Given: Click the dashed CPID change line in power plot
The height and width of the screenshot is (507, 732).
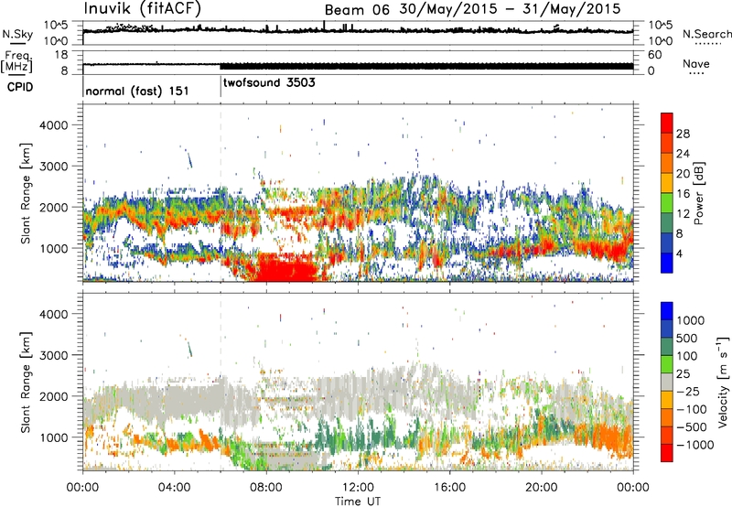Looking at the screenshot, I should click(221, 192).
